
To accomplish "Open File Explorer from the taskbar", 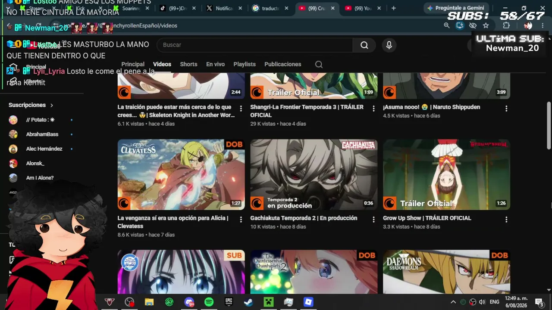I will pyautogui.click(x=149, y=302).
